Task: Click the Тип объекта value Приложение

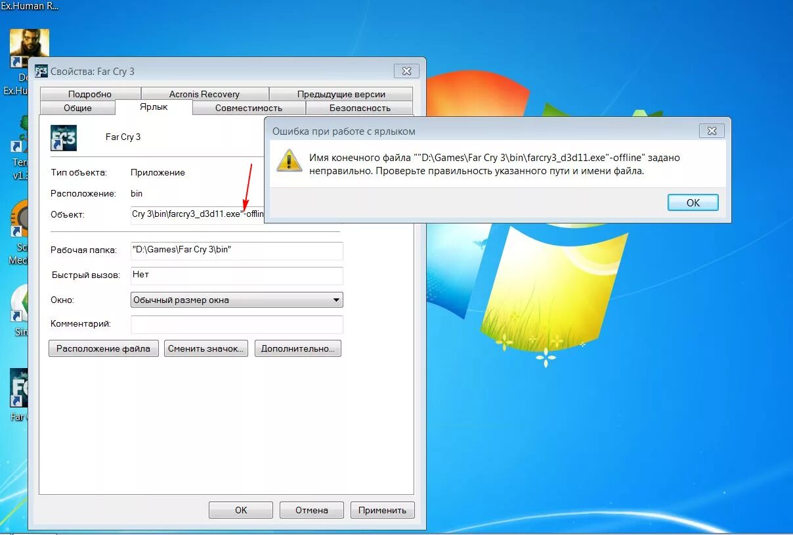Action: pyautogui.click(x=158, y=172)
